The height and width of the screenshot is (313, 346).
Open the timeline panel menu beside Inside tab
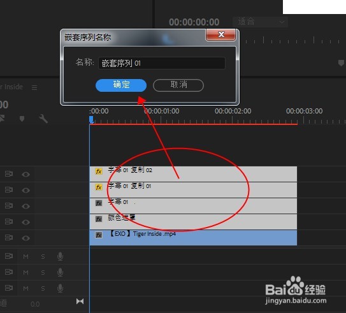[34, 87]
